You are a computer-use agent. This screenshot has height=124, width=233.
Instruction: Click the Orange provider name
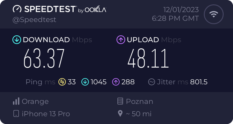click(x=35, y=101)
